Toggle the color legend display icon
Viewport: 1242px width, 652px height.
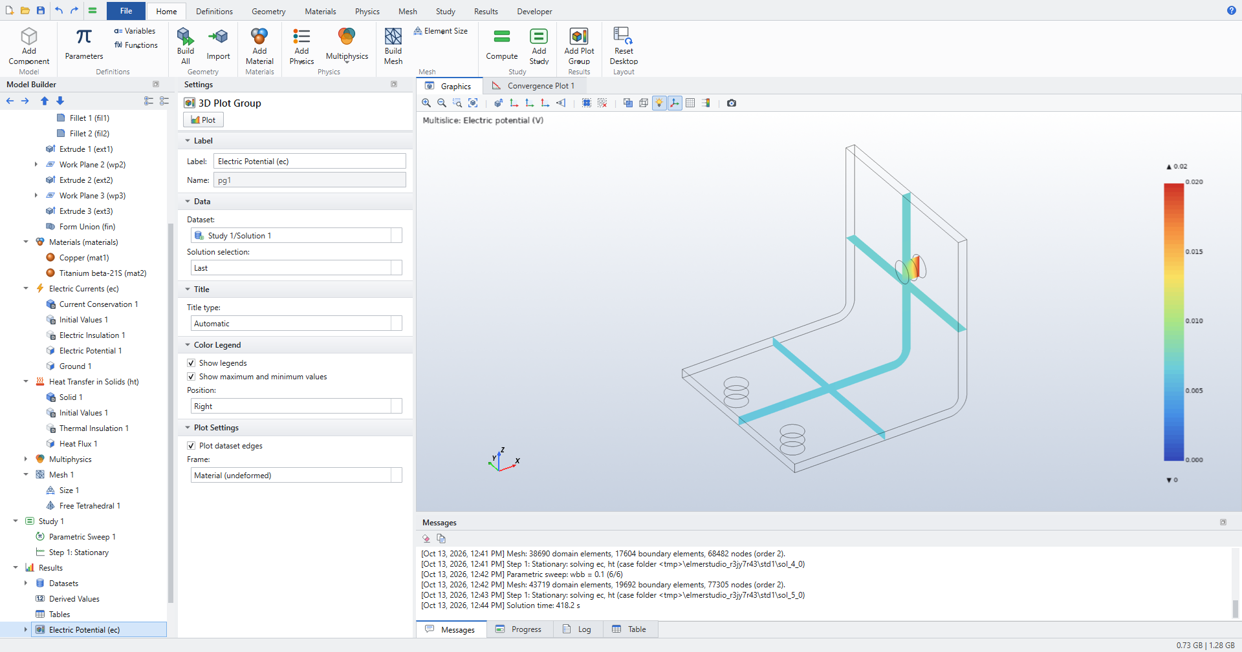click(706, 103)
